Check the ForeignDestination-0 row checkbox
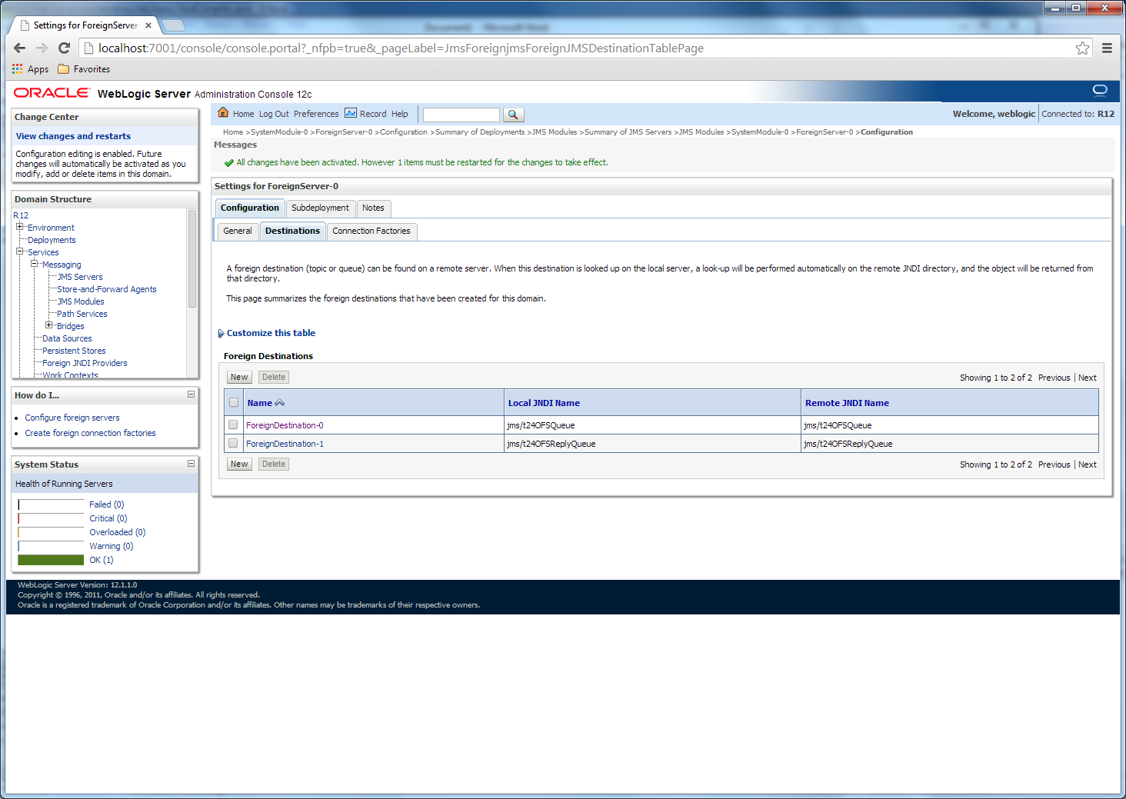This screenshot has height=799, width=1126. click(233, 424)
